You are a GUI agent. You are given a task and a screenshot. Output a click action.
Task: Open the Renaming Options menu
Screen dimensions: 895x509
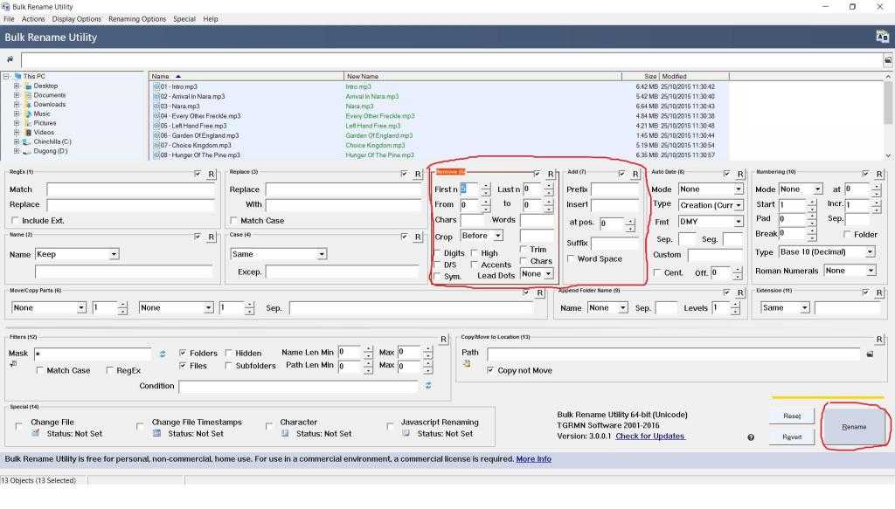(137, 18)
